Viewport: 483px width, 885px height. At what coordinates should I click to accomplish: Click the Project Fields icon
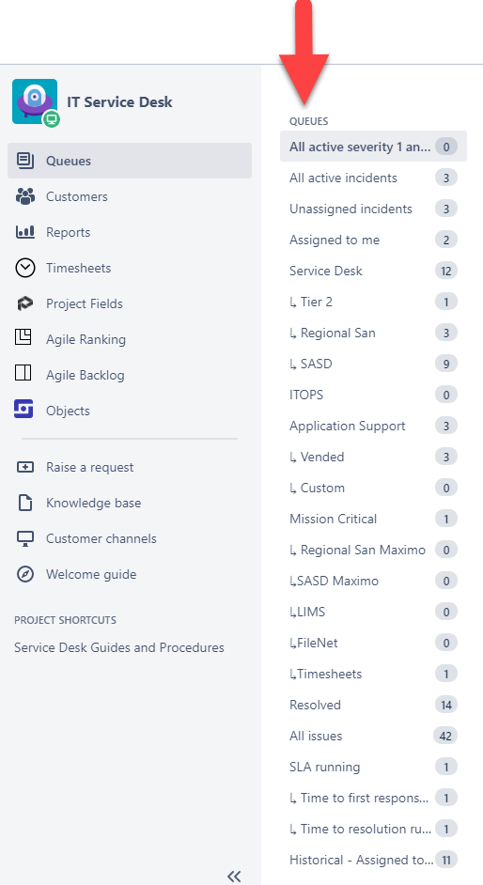point(24,303)
